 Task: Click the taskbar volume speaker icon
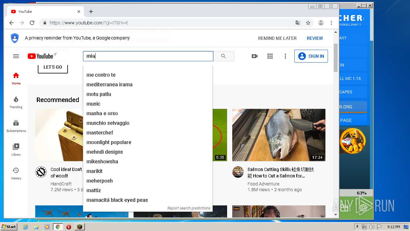(372, 227)
